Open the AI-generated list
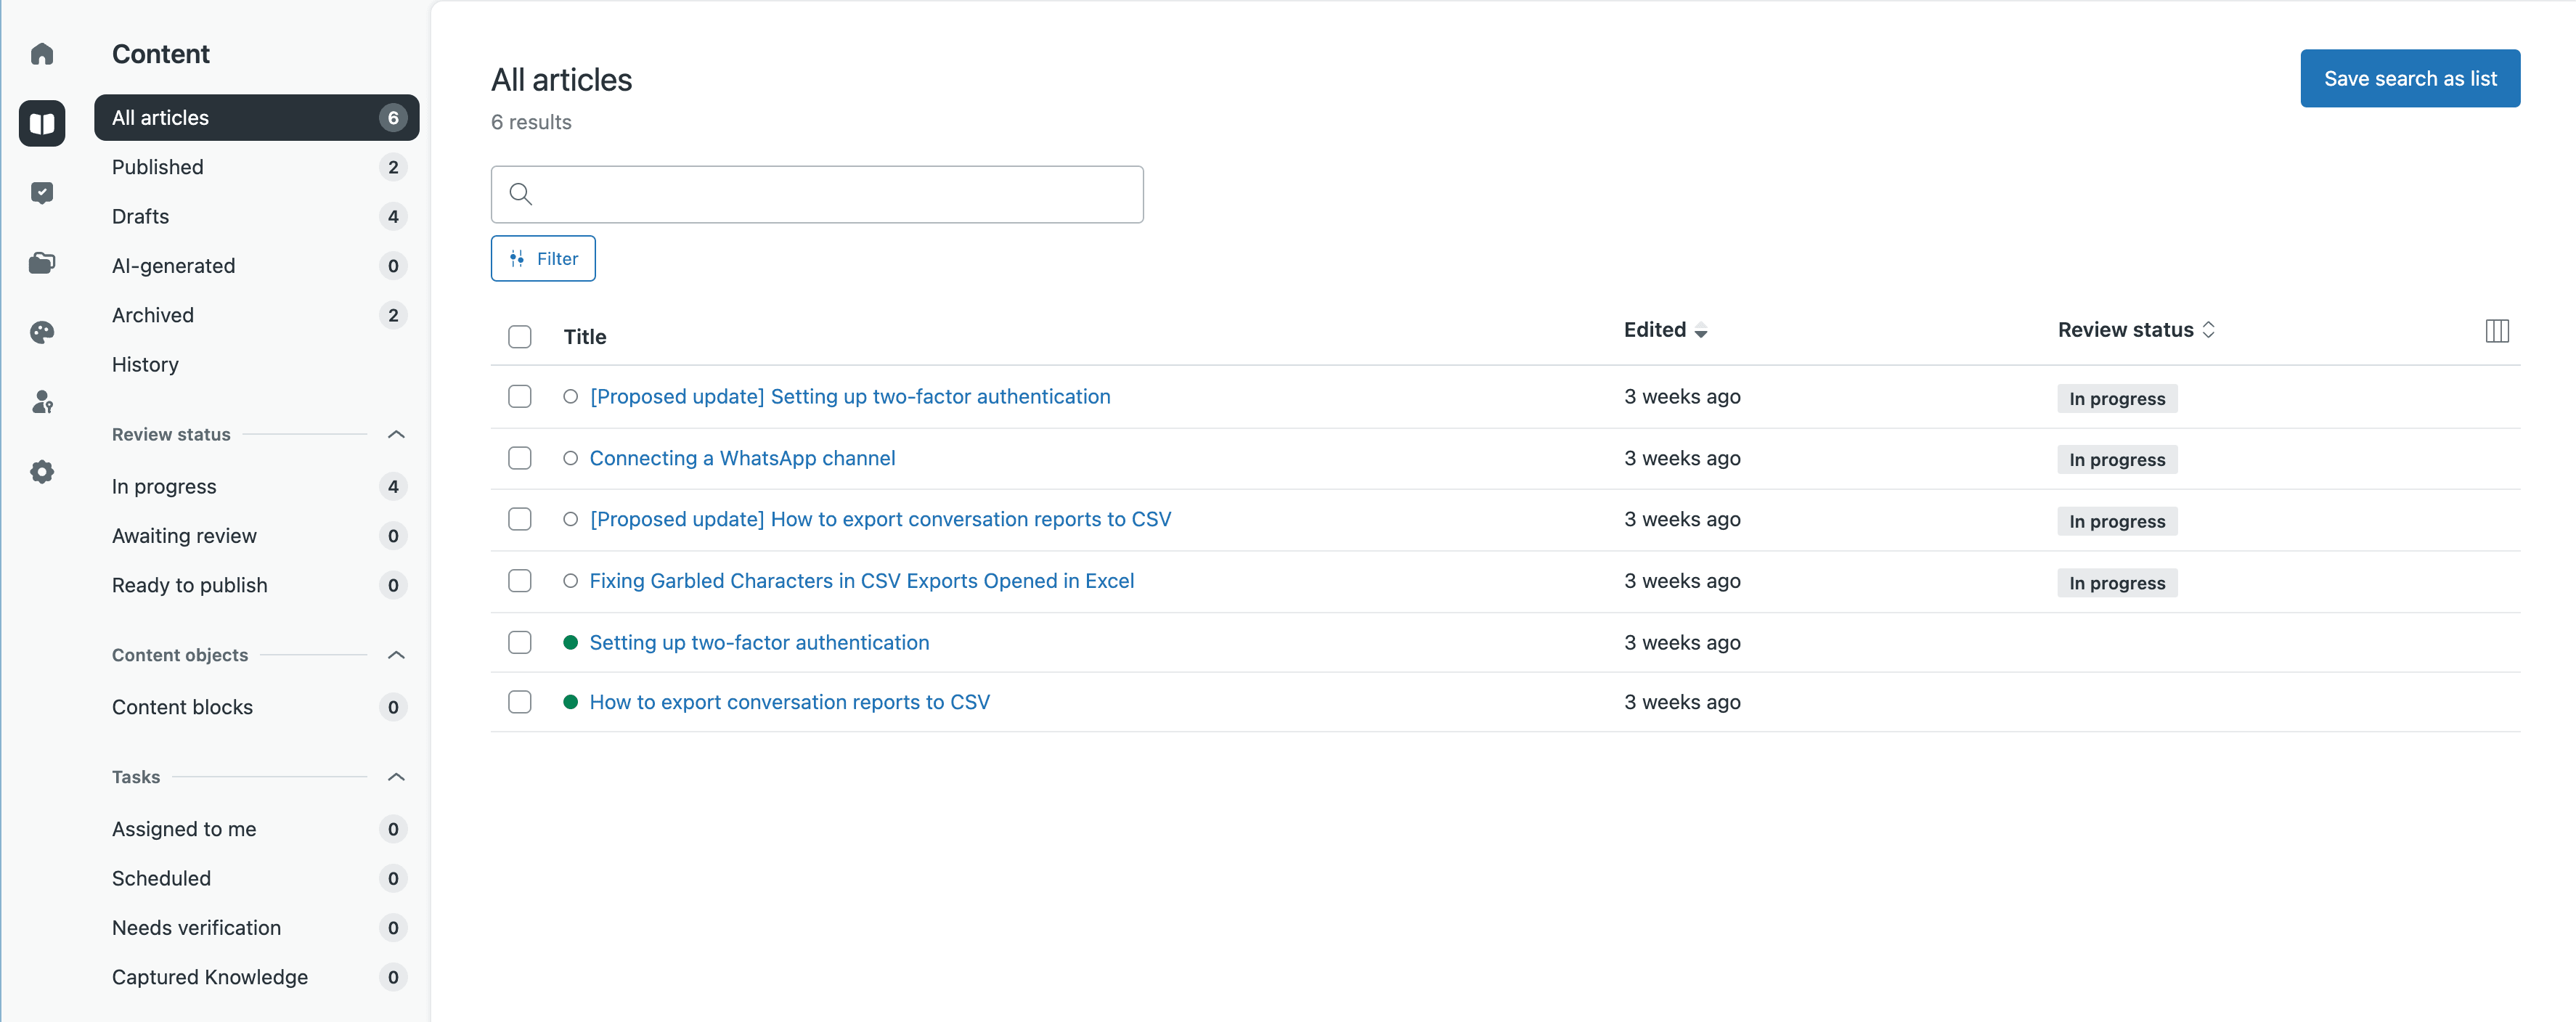The width and height of the screenshot is (2576, 1022). coord(256,266)
